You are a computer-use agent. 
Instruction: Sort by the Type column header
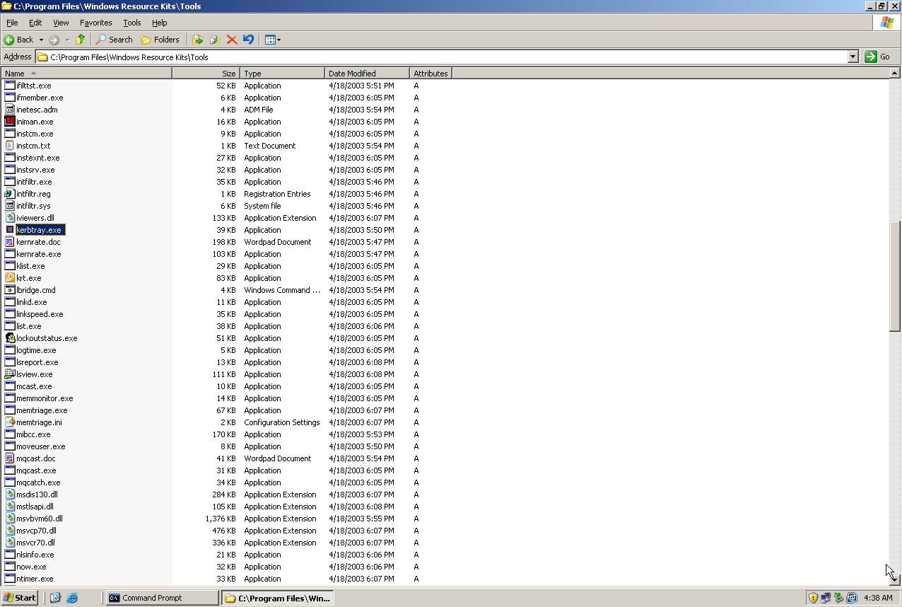click(x=283, y=74)
